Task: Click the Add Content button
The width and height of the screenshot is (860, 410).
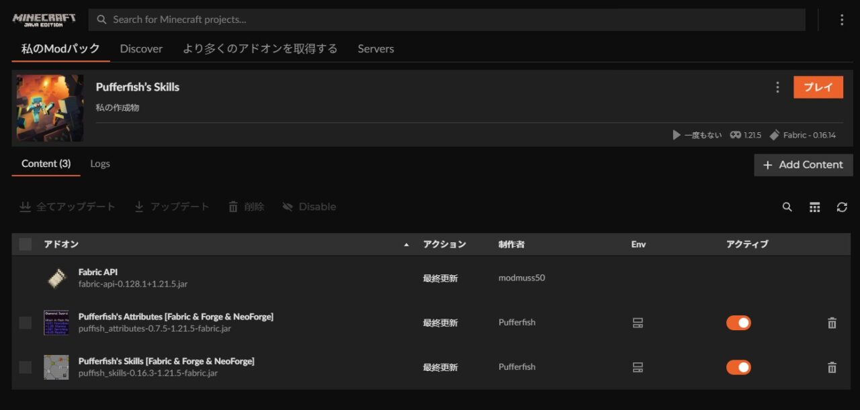Action: (804, 165)
